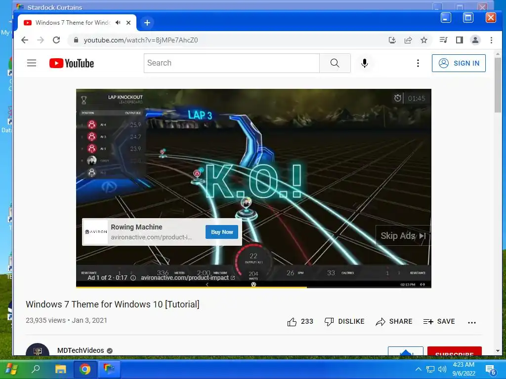Viewport: 506px width, 379px height.
Task: Open the notification center icon
Action: tap(490, 370)
